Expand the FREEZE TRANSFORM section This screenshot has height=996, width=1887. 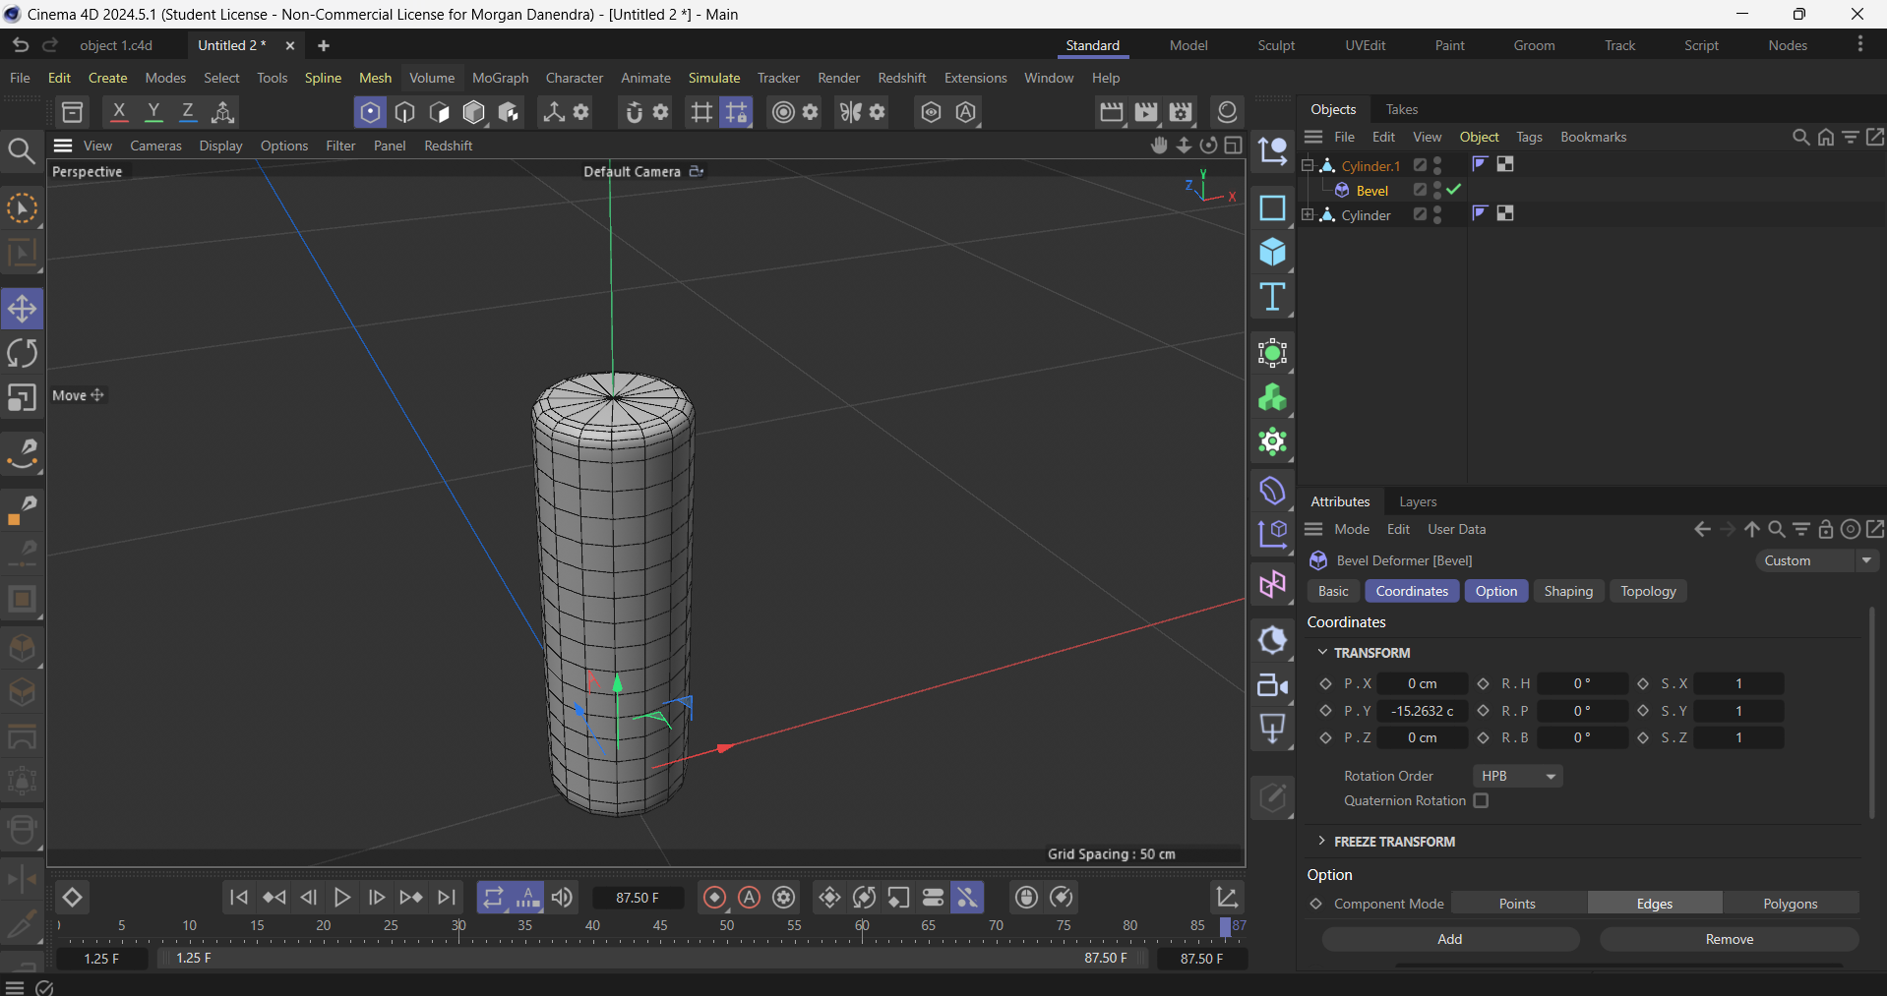1322,841
